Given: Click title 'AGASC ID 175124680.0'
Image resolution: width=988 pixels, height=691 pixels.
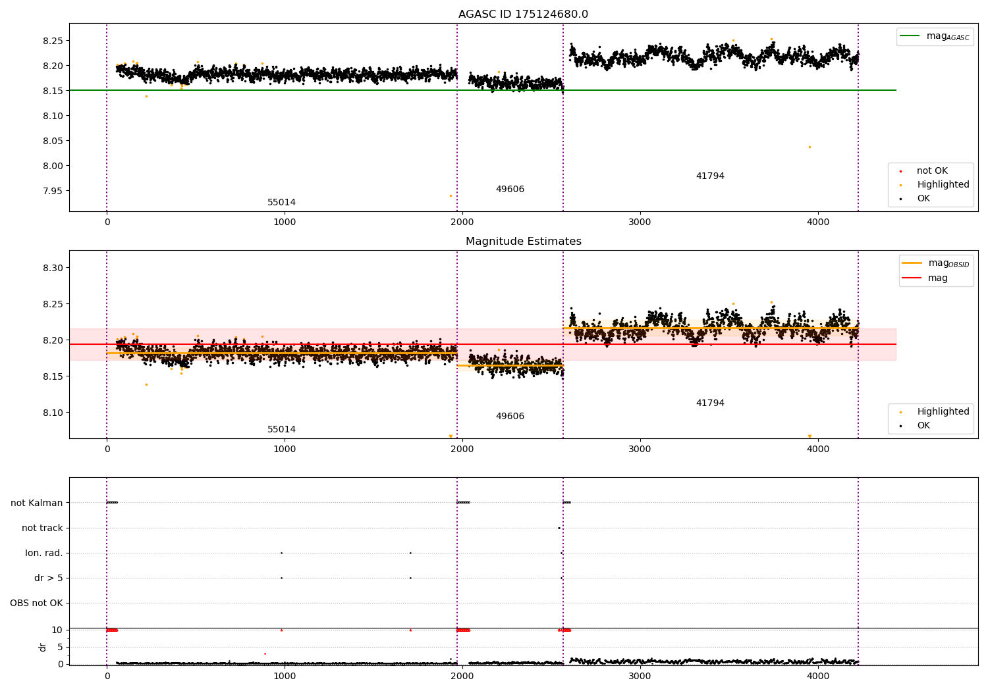Looking at the screenshot, I should 524,14.
